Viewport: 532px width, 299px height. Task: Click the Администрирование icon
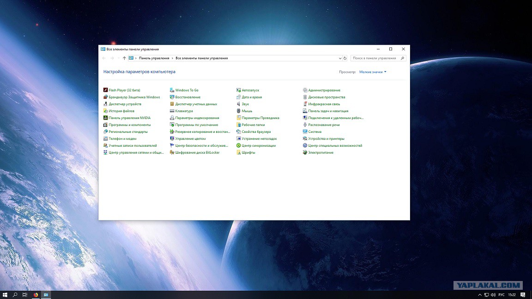[x=305, y=90]
